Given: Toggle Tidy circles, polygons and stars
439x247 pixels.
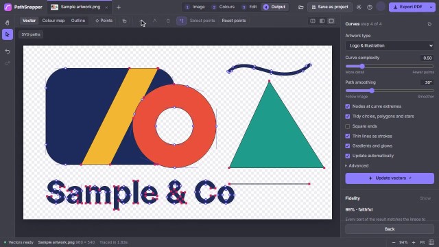Looking at the screenshot, I should click(348, 116).
